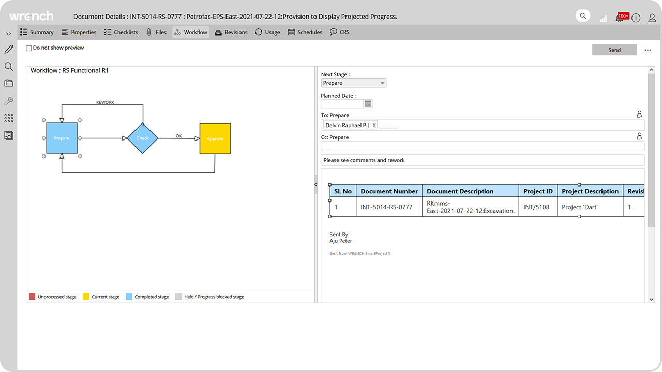Open the signal strength bars icon
Image resolution: width=662 pixels, height=372 pixels.
604,18
